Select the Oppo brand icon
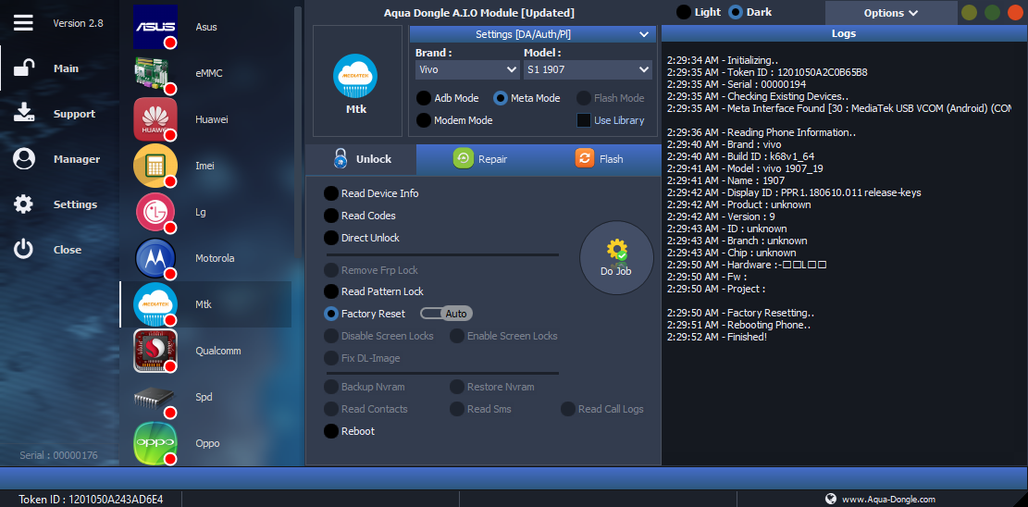This screenshot has width=1028, height=507. [x=155, y=443]
